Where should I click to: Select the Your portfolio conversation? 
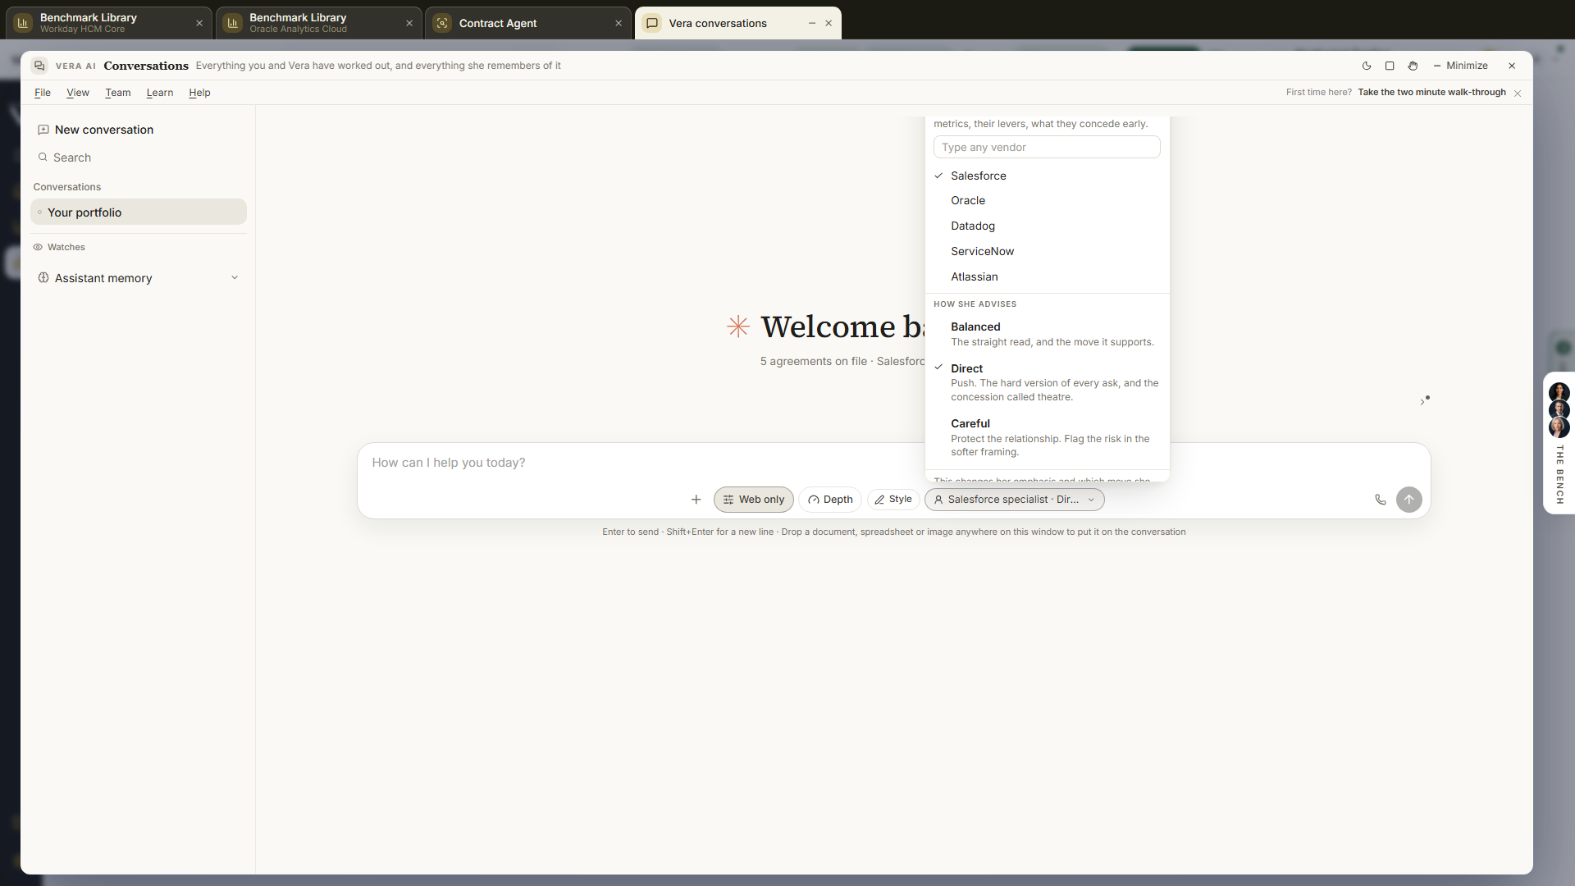(x=139, y=212)
